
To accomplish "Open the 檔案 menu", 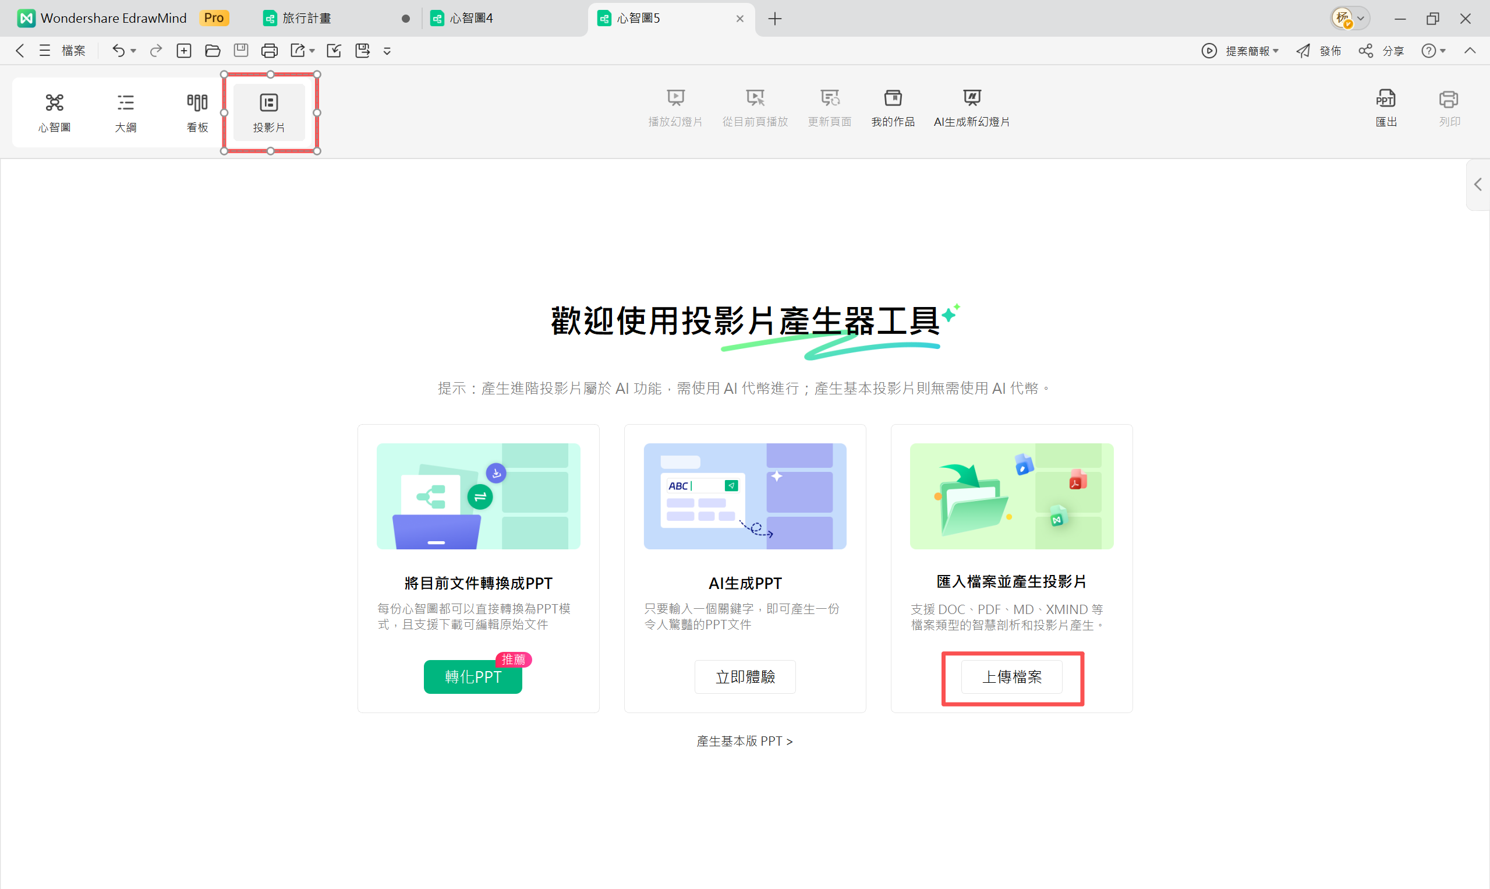I will coord(73,50).
